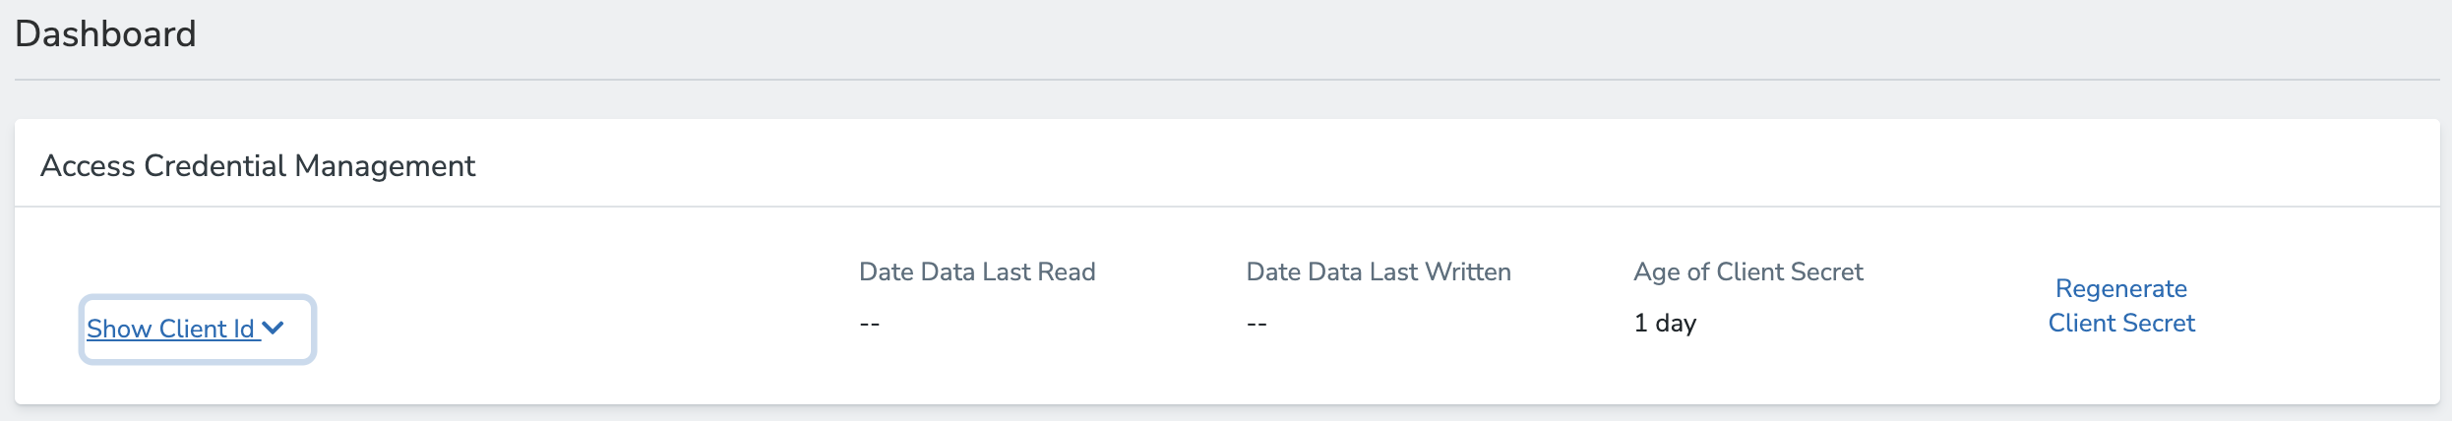Click the word "Regenerate" in the secret link
The height and width of the screenshot is (421, 2452).
tap(2121, 289)
